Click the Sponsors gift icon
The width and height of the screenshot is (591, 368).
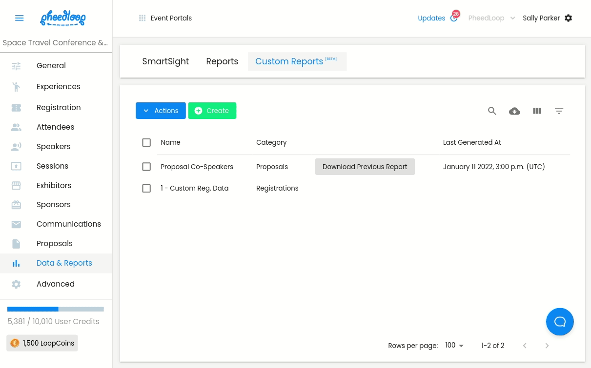pyautogui.click(x=16, y=205)
